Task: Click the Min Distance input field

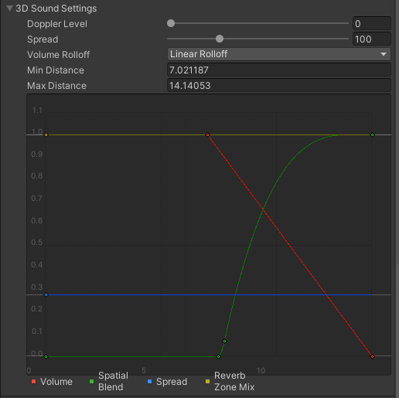Action: tap(279, 70)
